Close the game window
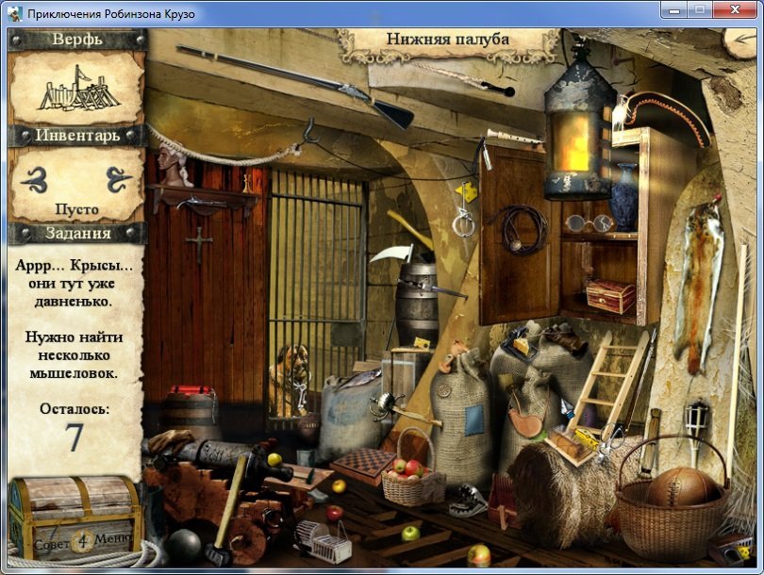 736,9
